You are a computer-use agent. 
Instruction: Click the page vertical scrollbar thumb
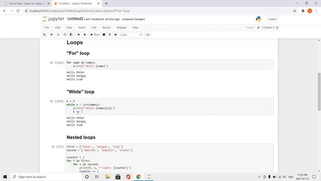319,92
